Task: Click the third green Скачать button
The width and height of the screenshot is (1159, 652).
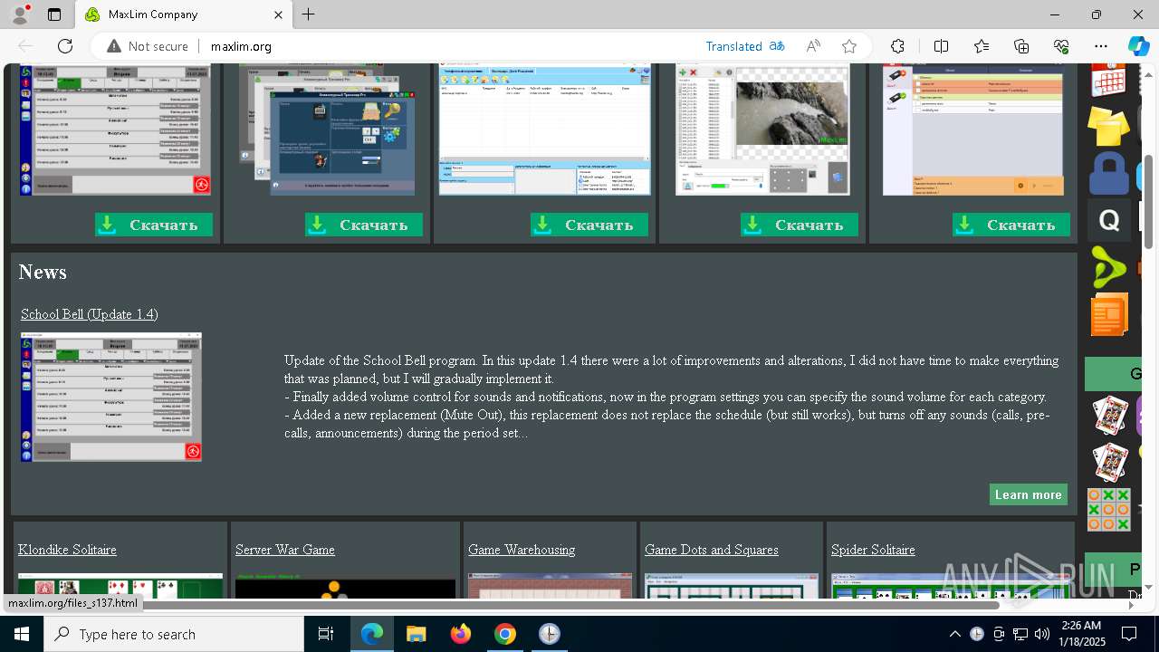Action: click(589, 225)
